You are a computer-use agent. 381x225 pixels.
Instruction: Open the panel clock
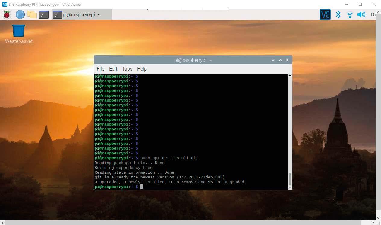pyautogui.click(x=373, y=14)
